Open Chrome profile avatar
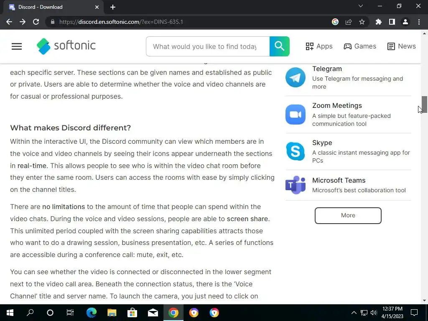This screenshot has height=321, width=428. click(405, 22)
